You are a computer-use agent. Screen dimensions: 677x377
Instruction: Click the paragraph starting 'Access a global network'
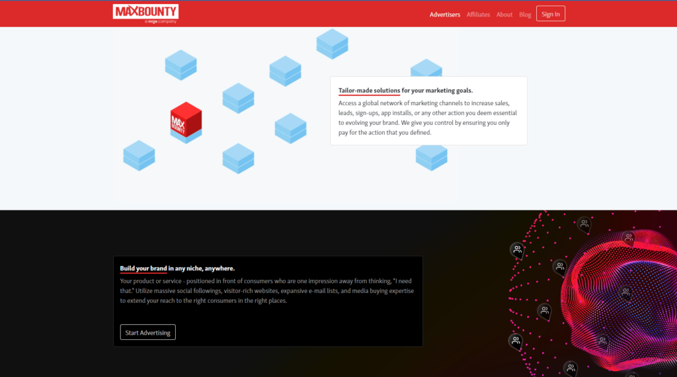[x=428, y=118]
